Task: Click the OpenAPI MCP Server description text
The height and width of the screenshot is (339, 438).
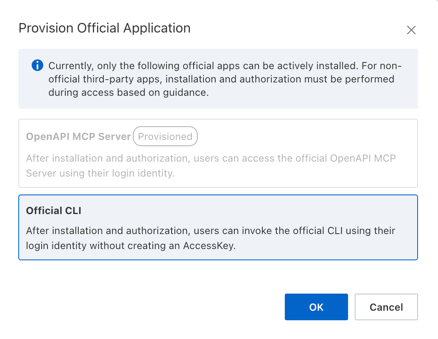Action: [210, 166]
